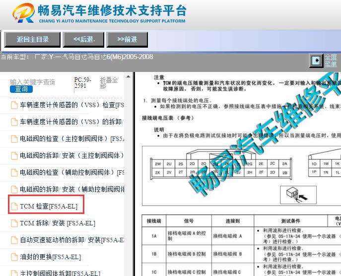Focus the 输入关键字查询 keyword input field
Viewport: 341px width, 276px height.
[33, 82]
